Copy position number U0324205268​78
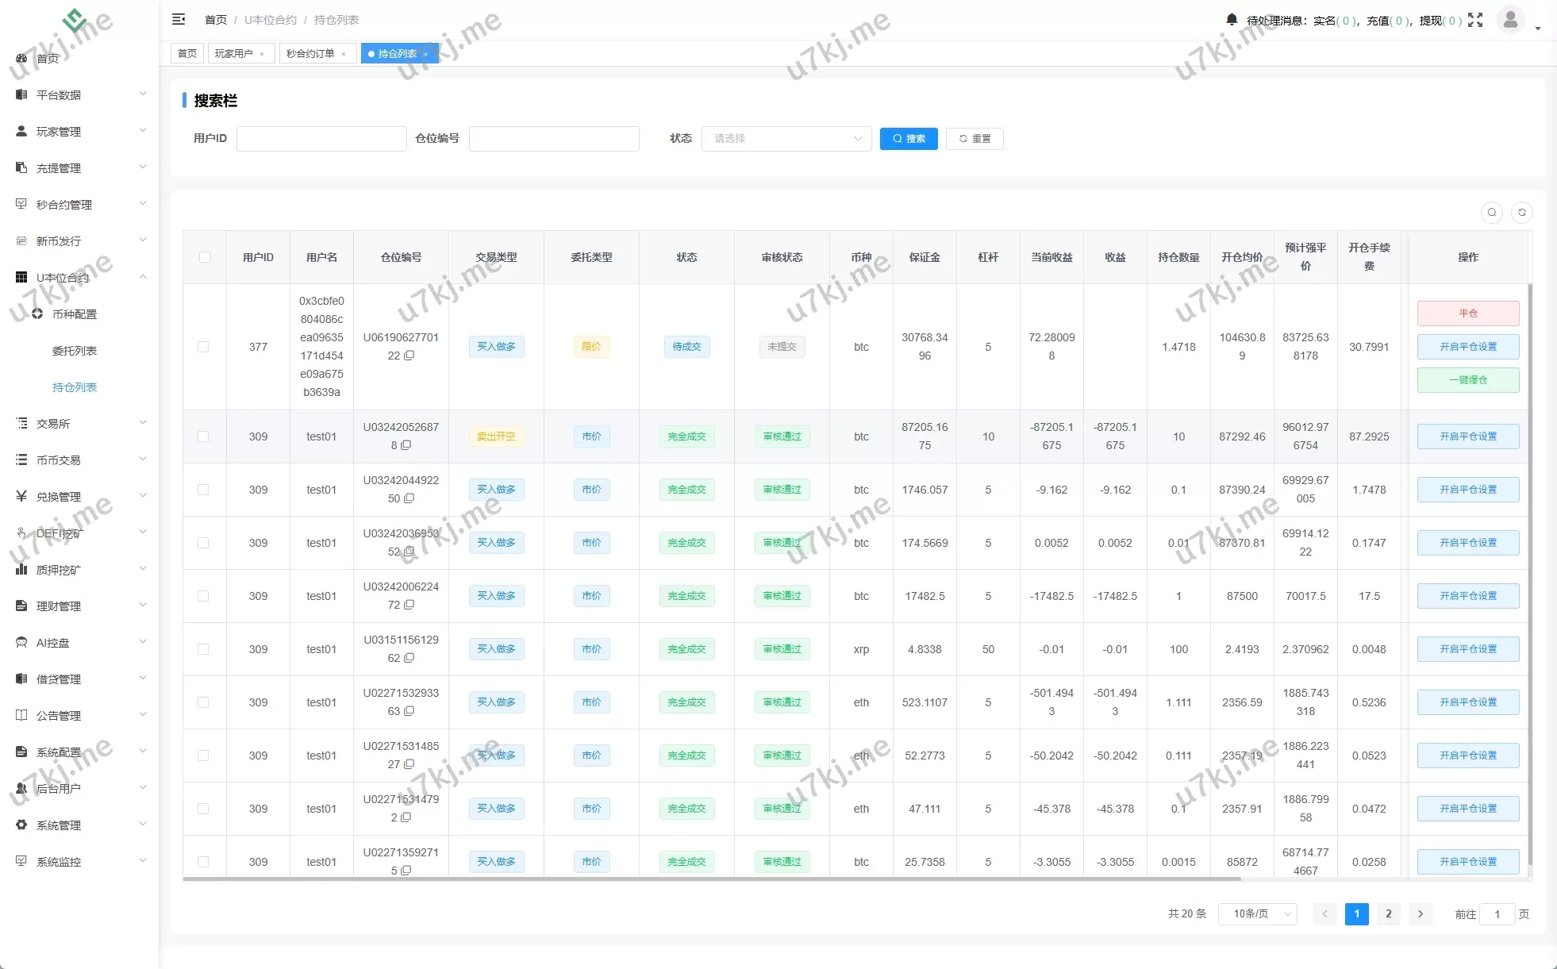The image size is (1557, 969). pos(406,445)
